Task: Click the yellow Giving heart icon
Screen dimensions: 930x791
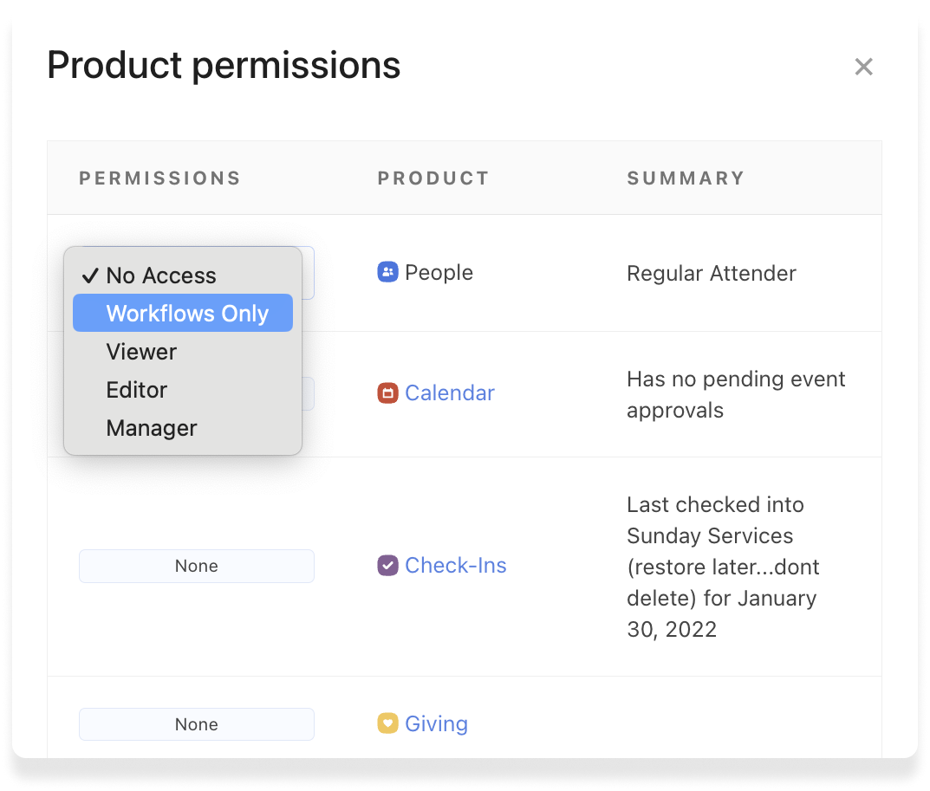Action: coord(387,723)
